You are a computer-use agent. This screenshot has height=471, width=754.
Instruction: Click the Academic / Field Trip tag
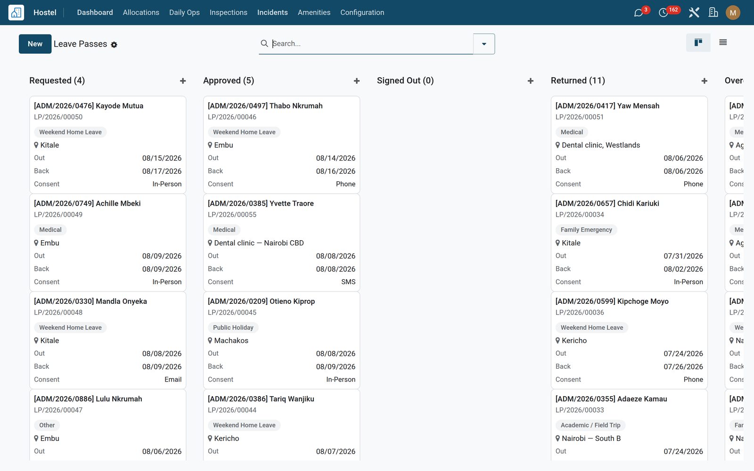click(590, 425)
